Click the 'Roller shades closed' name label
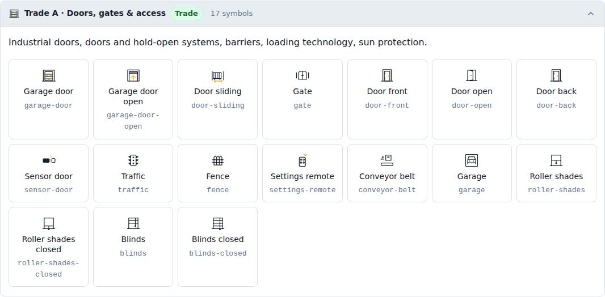The height and width of the screenshot is (297, 605). [x=49, y=244]
